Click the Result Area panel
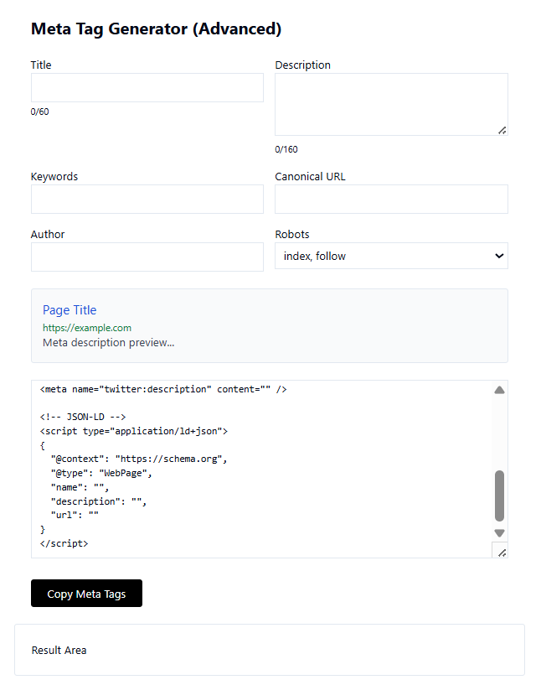The height and width of the screenshot is (685, 541). tap(269, 650)
